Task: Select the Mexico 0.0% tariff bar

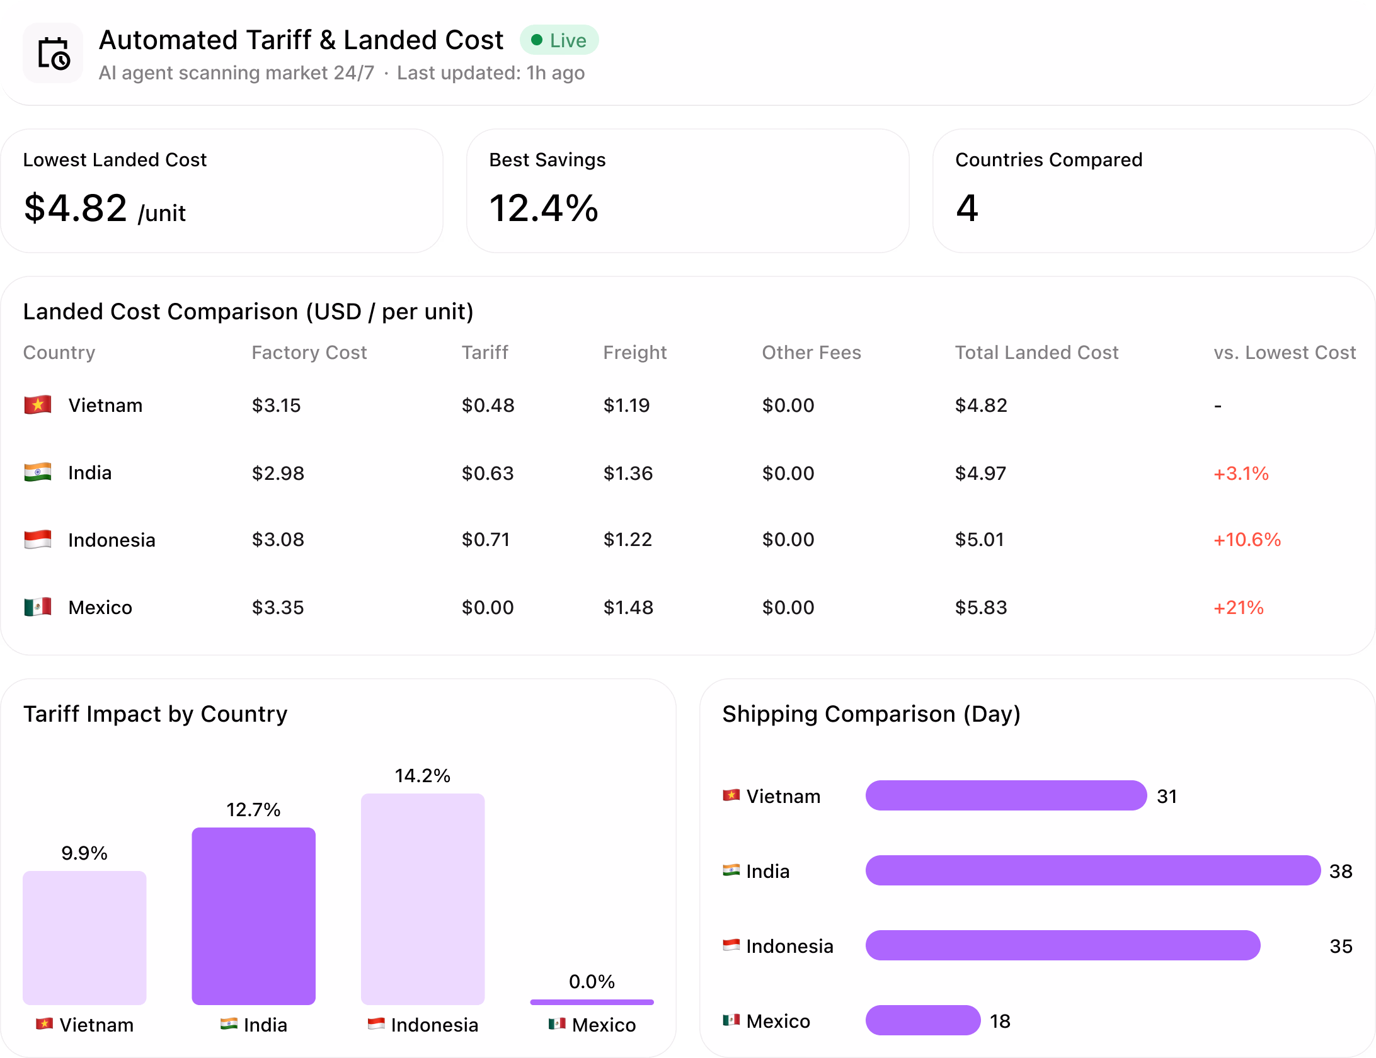Action: pyautogui.click(x=592, y=1002)
